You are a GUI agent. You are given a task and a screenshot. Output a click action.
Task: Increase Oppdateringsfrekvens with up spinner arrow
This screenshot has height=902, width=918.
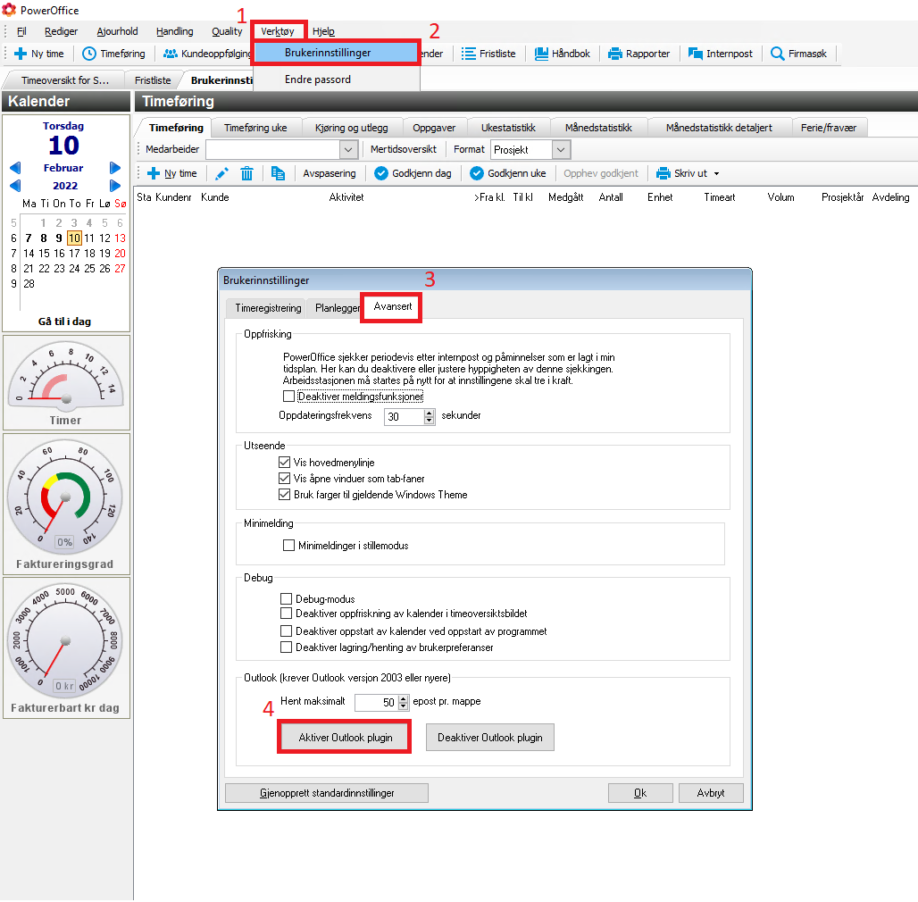tap(430, 413)
